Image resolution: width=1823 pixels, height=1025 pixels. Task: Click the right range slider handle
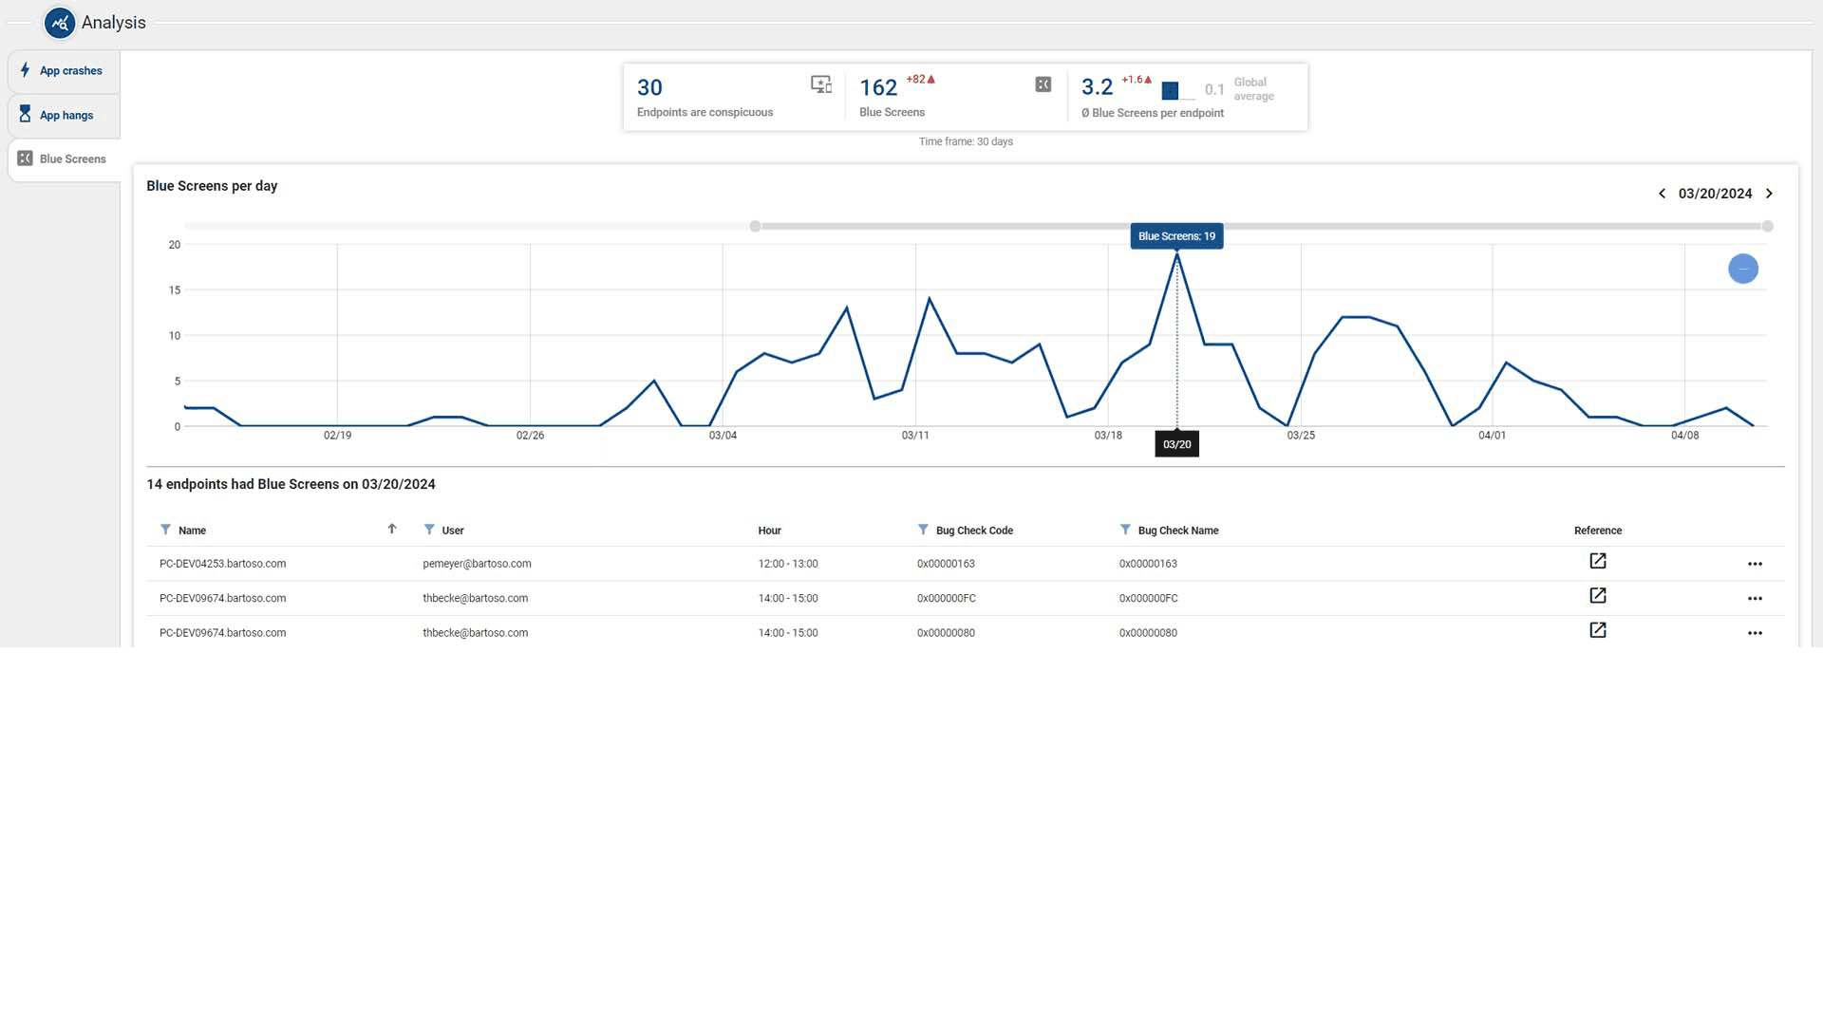point(1767,226)
